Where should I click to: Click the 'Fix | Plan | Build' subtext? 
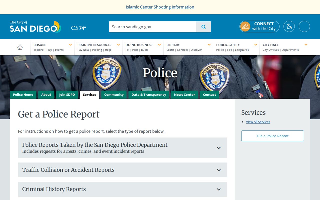tap(136, 50)
